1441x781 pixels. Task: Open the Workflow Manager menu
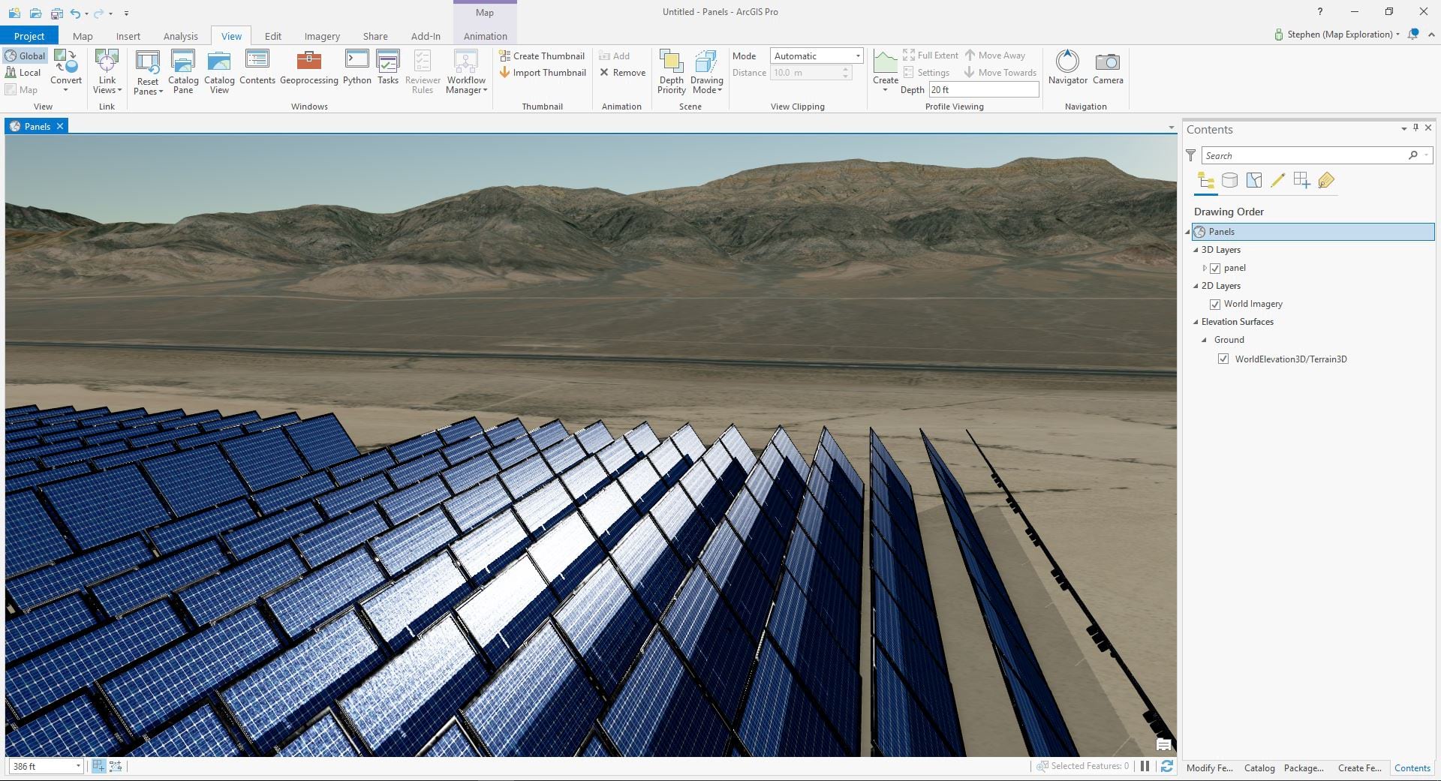(x=466, y=71)
